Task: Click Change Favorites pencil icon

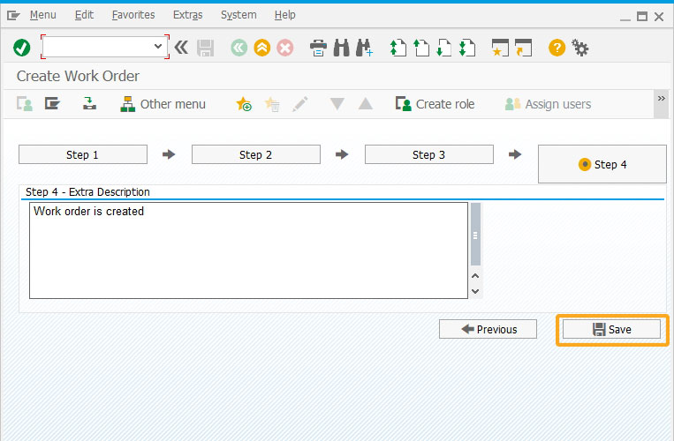Action: (x=300, y=104)
